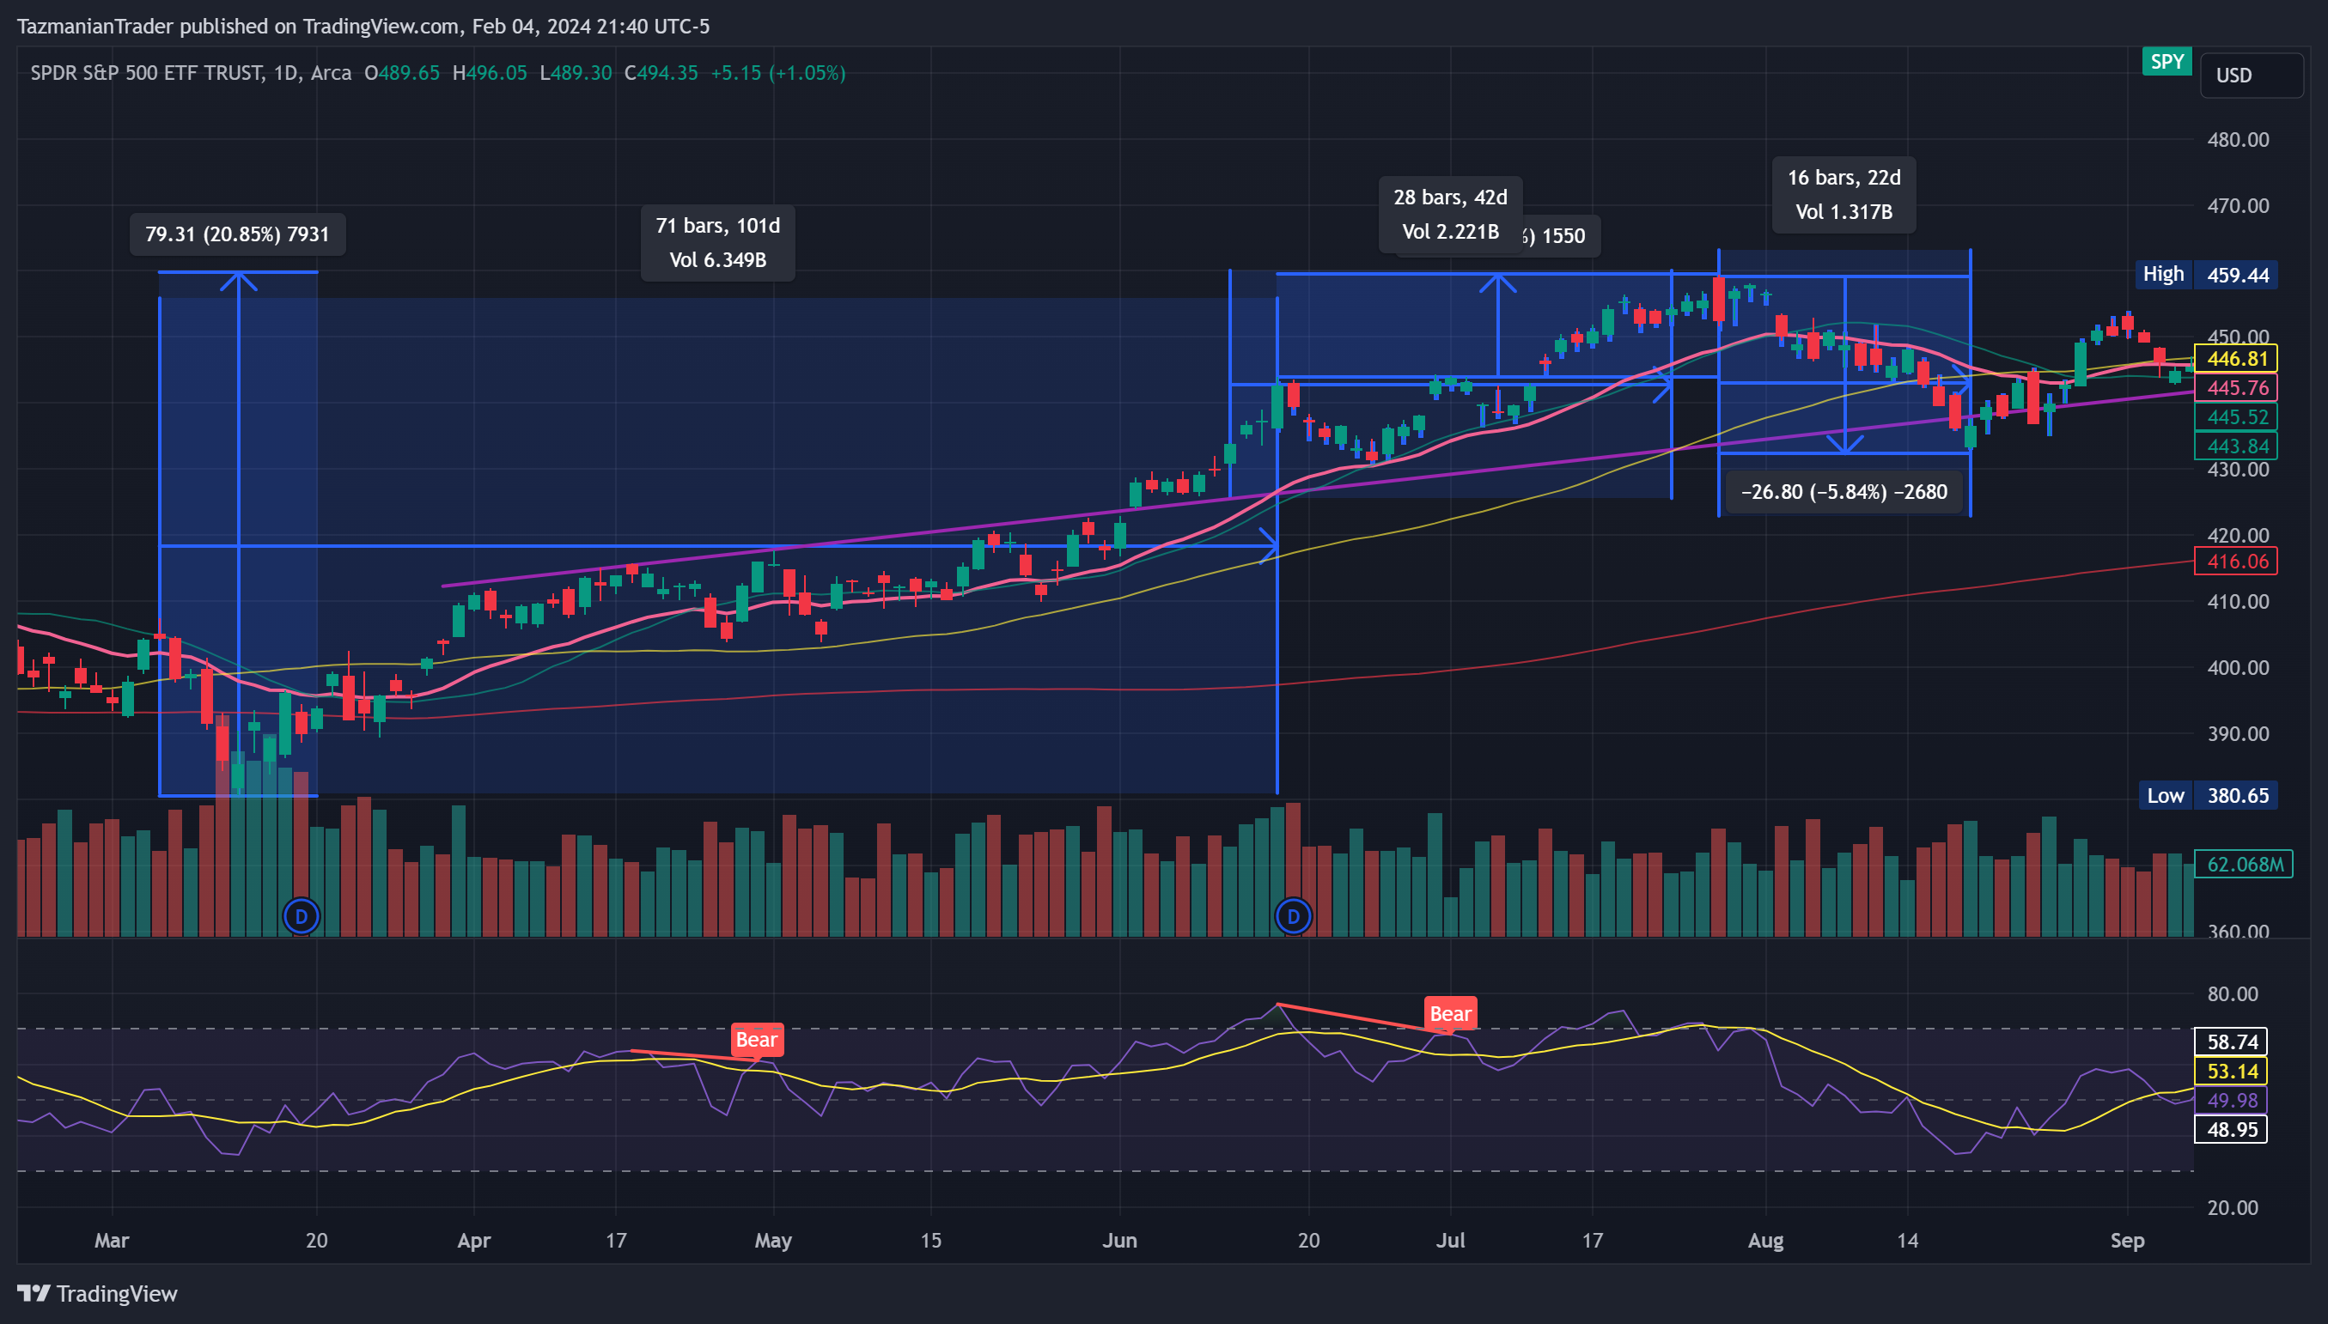Image resolution: width=2328 pixels, height=1324 pixels.
Task: Click the green 445.52 price tag
Action: [x=2236, y=416]
